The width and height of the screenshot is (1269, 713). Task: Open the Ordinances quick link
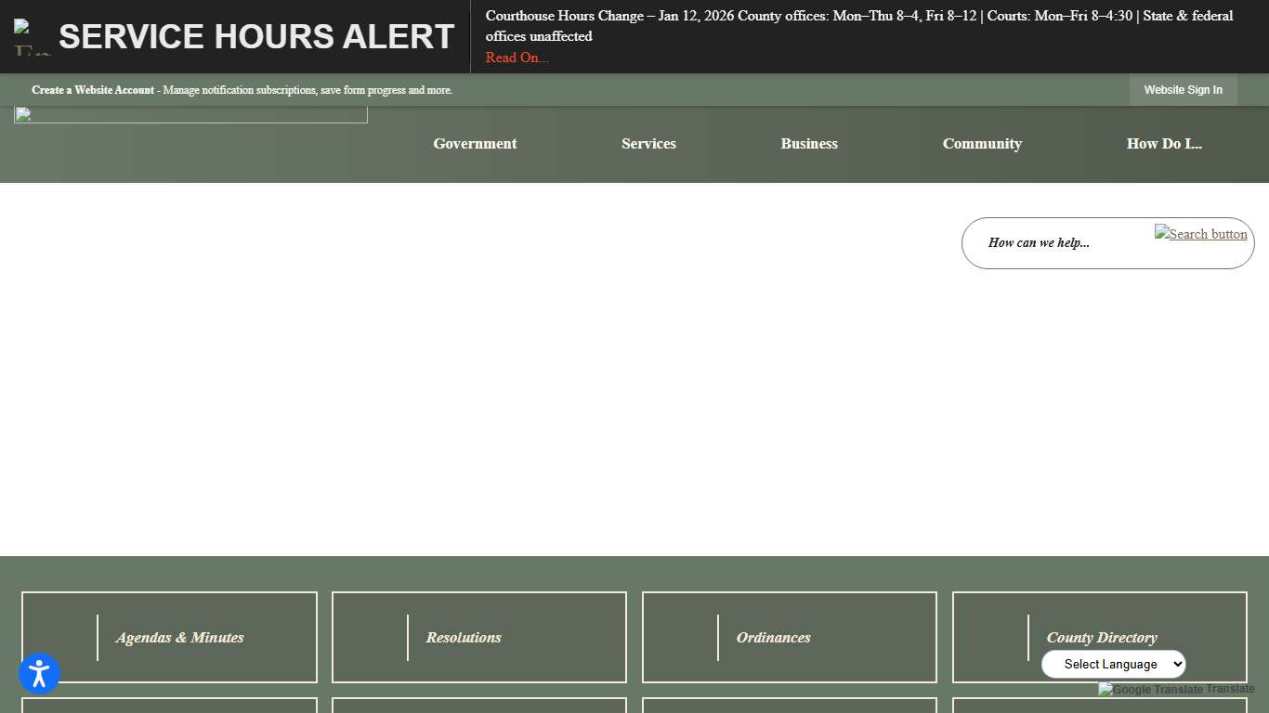pos(774,637)
